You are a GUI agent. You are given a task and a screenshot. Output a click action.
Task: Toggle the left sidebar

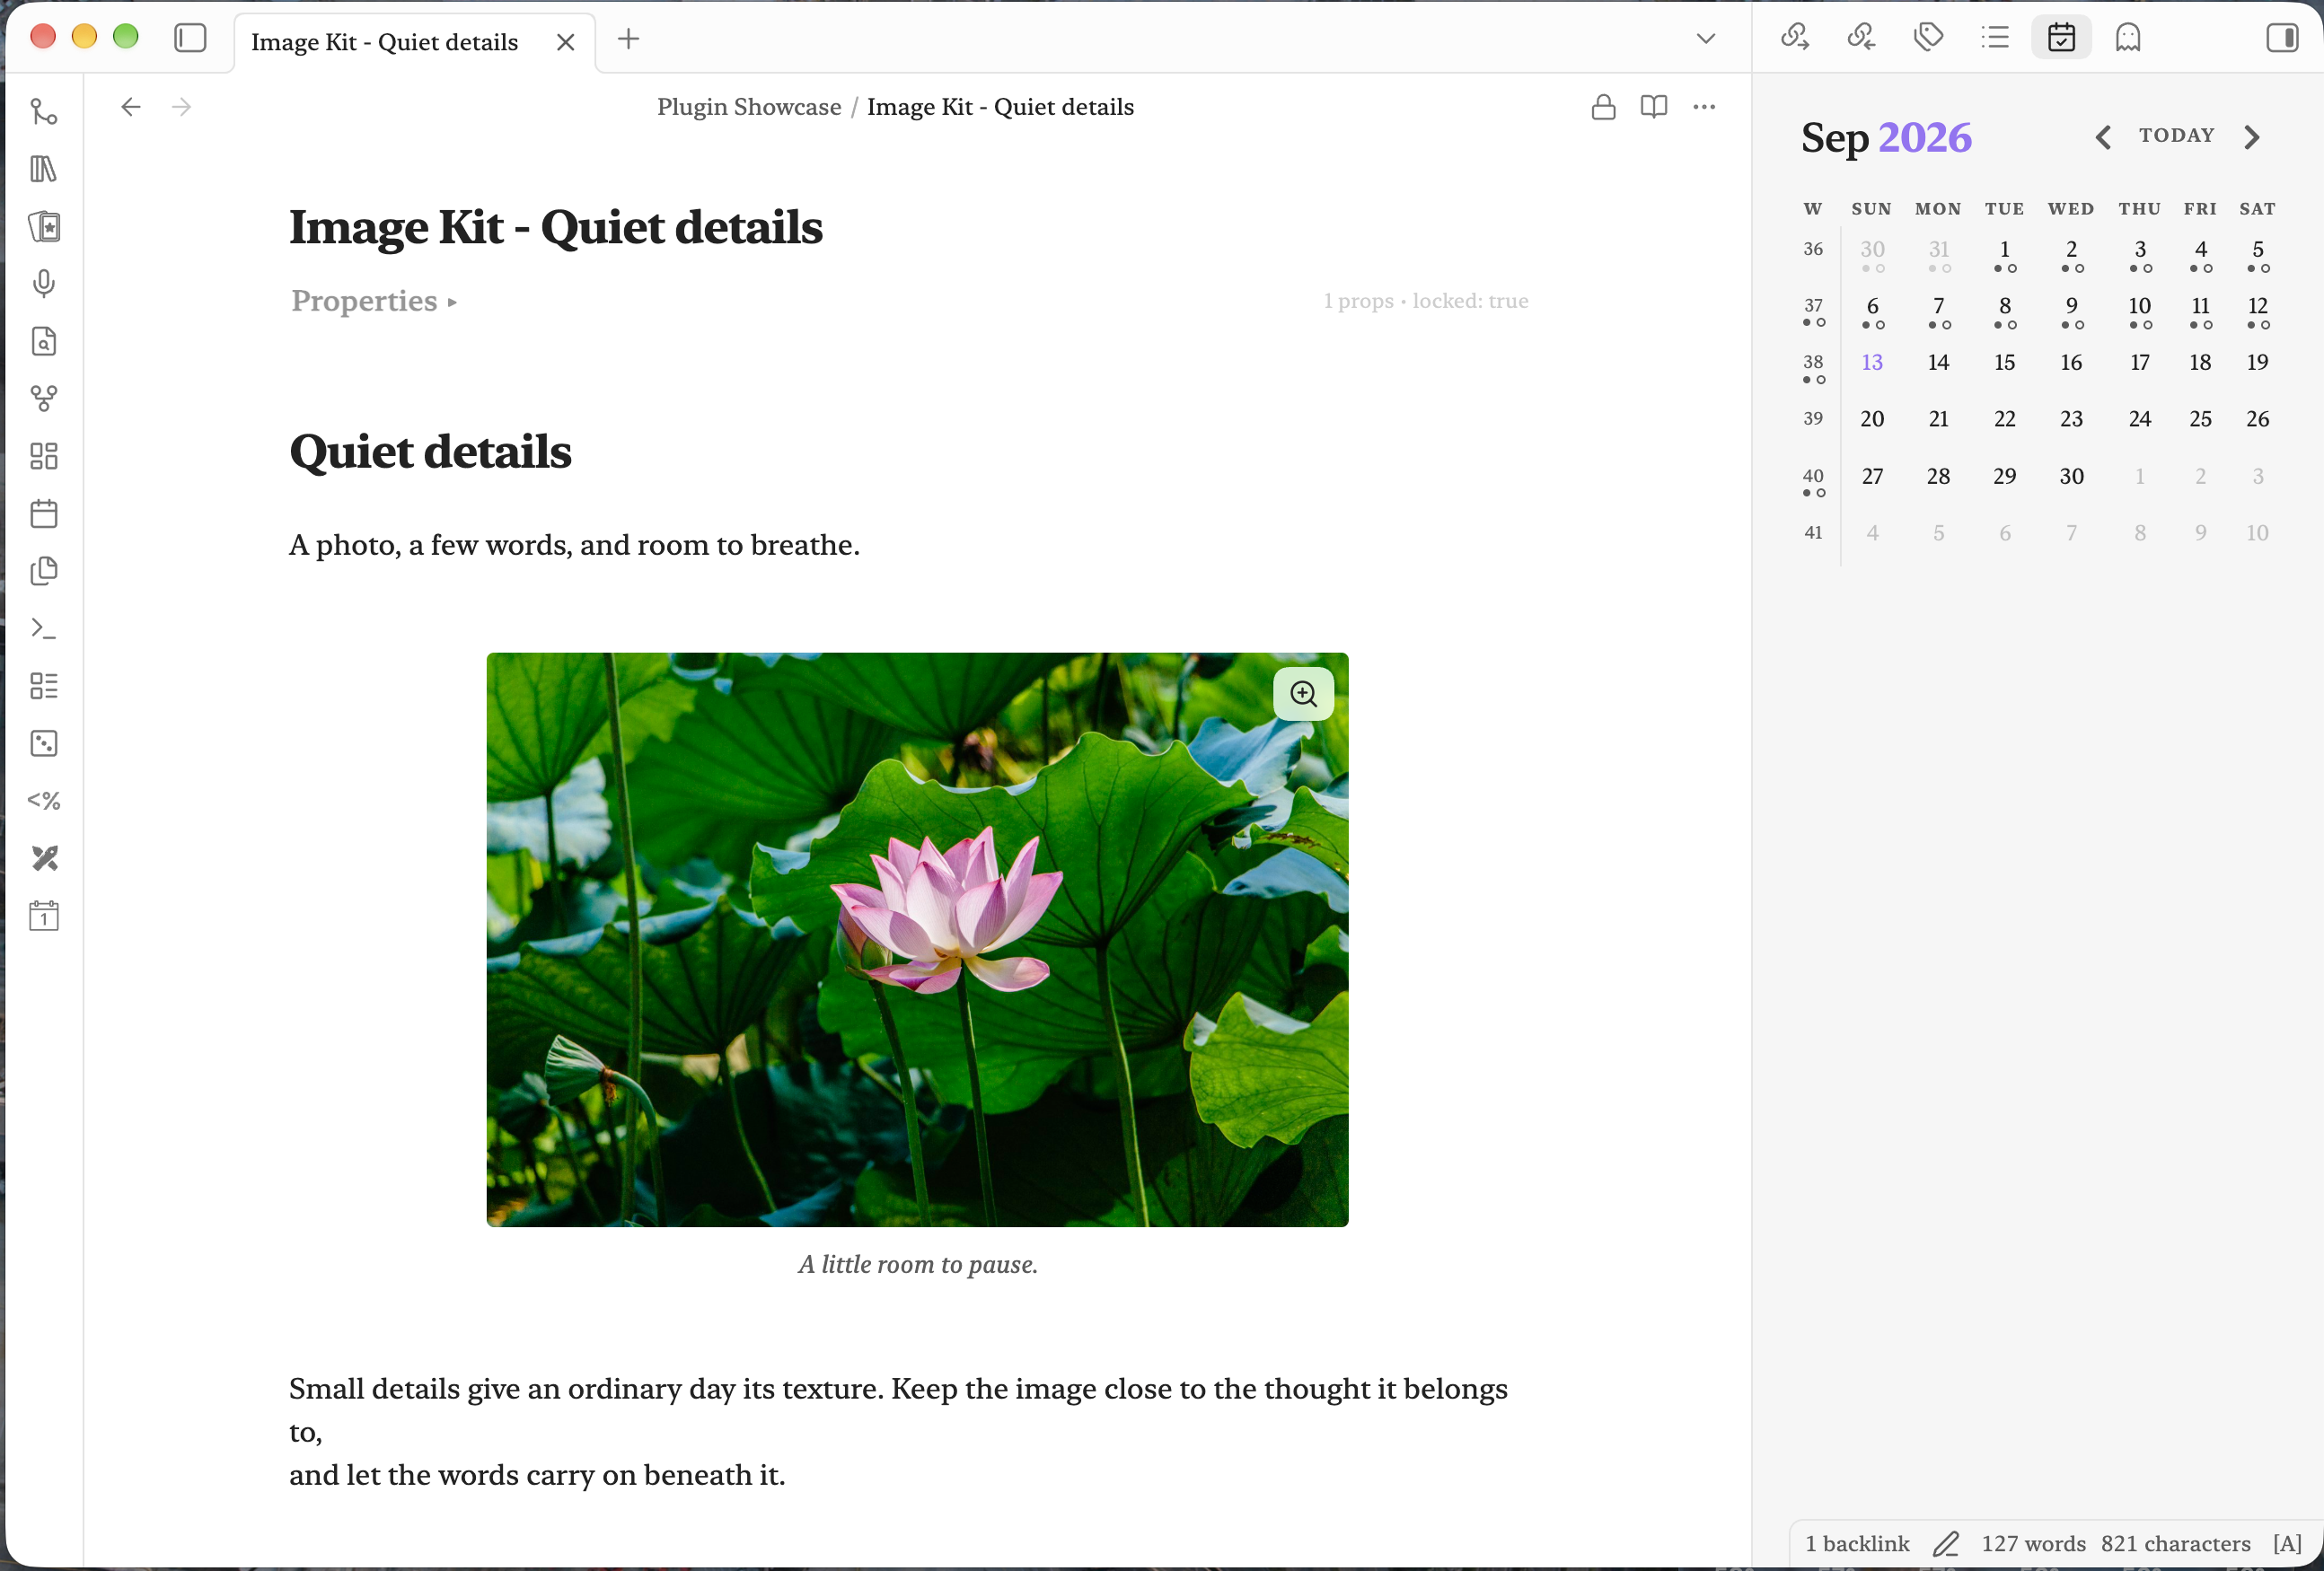point(190,39)
